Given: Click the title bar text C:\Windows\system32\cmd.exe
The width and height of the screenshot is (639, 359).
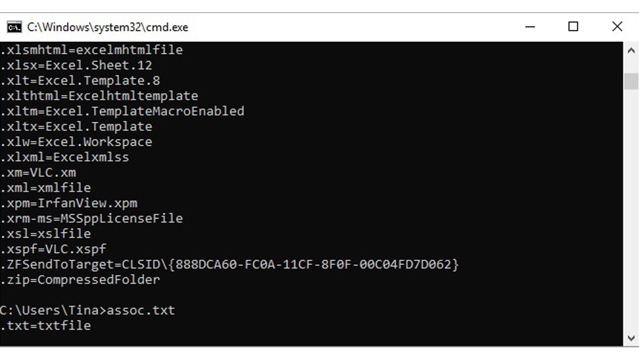Looking at the screenshot, I should point(106,27).
